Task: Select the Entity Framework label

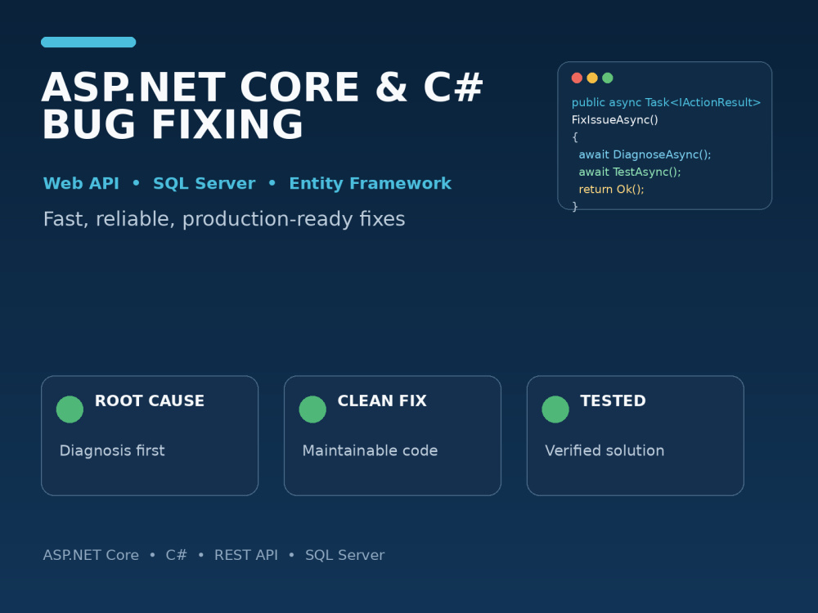Action: (x=370, y=183)
